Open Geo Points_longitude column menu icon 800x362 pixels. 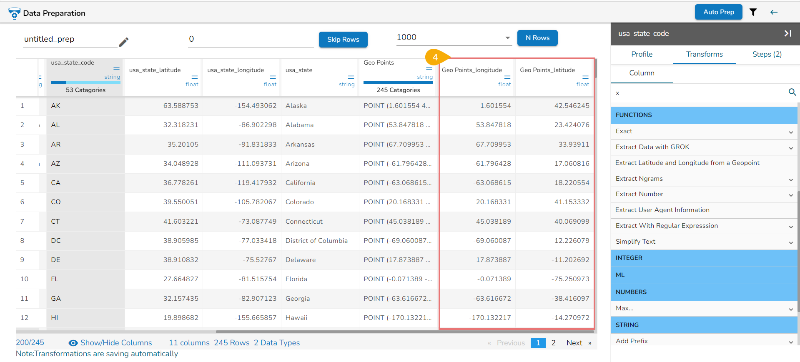click(507, 77)
